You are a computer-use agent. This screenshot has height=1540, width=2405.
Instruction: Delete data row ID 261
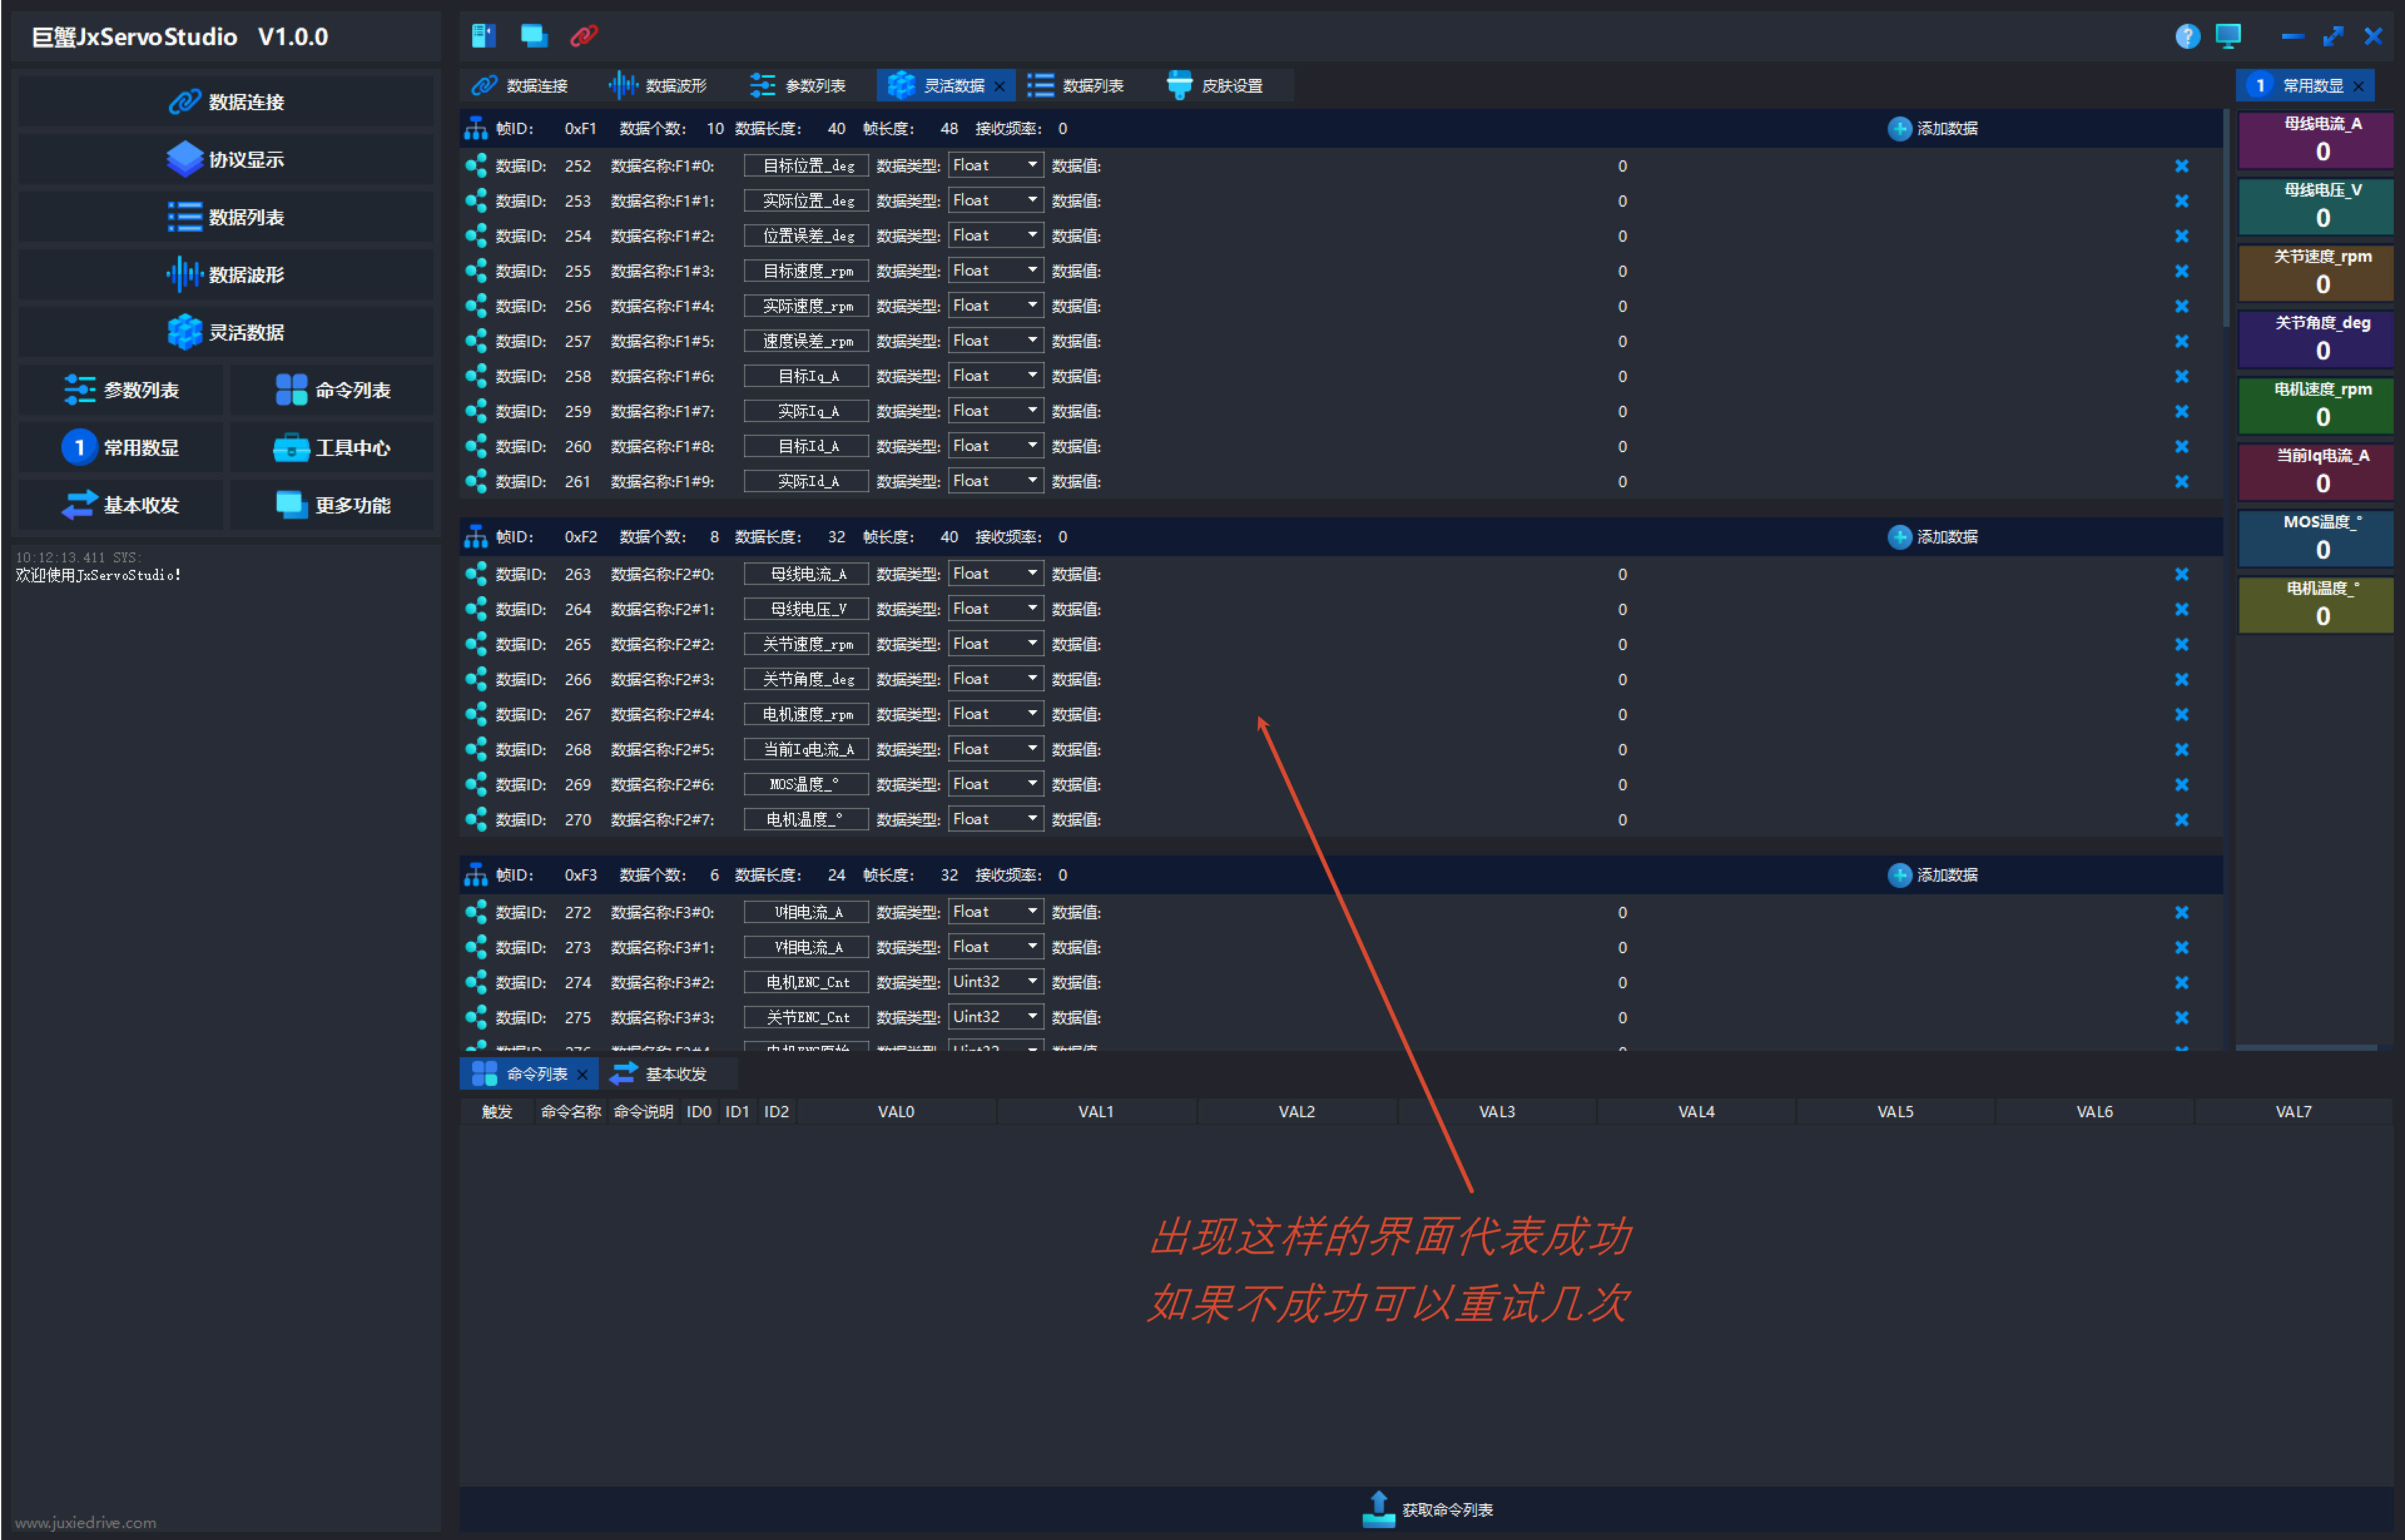pyautogui.click(x=2182, y=481)
